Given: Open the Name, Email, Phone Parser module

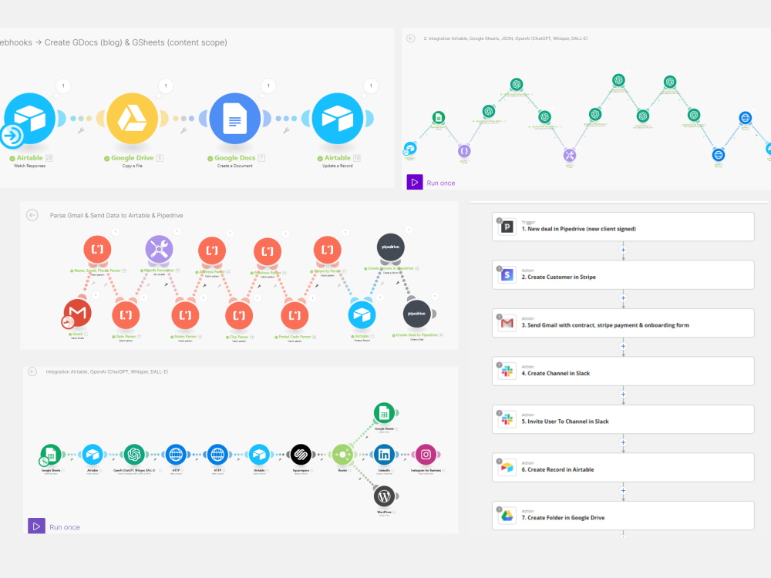Looking at the screenshot, I should click(97, 249).
